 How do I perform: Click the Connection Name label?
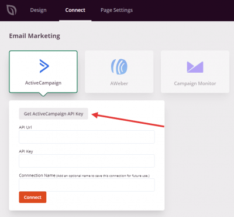[x=37, y=175]
